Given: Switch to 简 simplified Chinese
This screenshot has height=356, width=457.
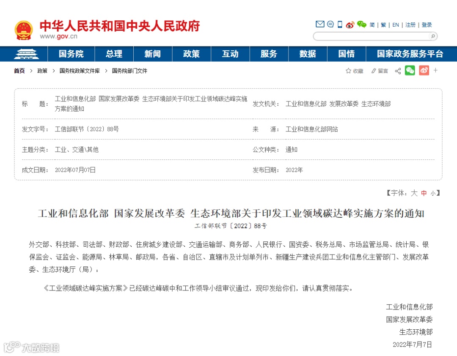Looking at the screenshot, I should tap(372, 25).
